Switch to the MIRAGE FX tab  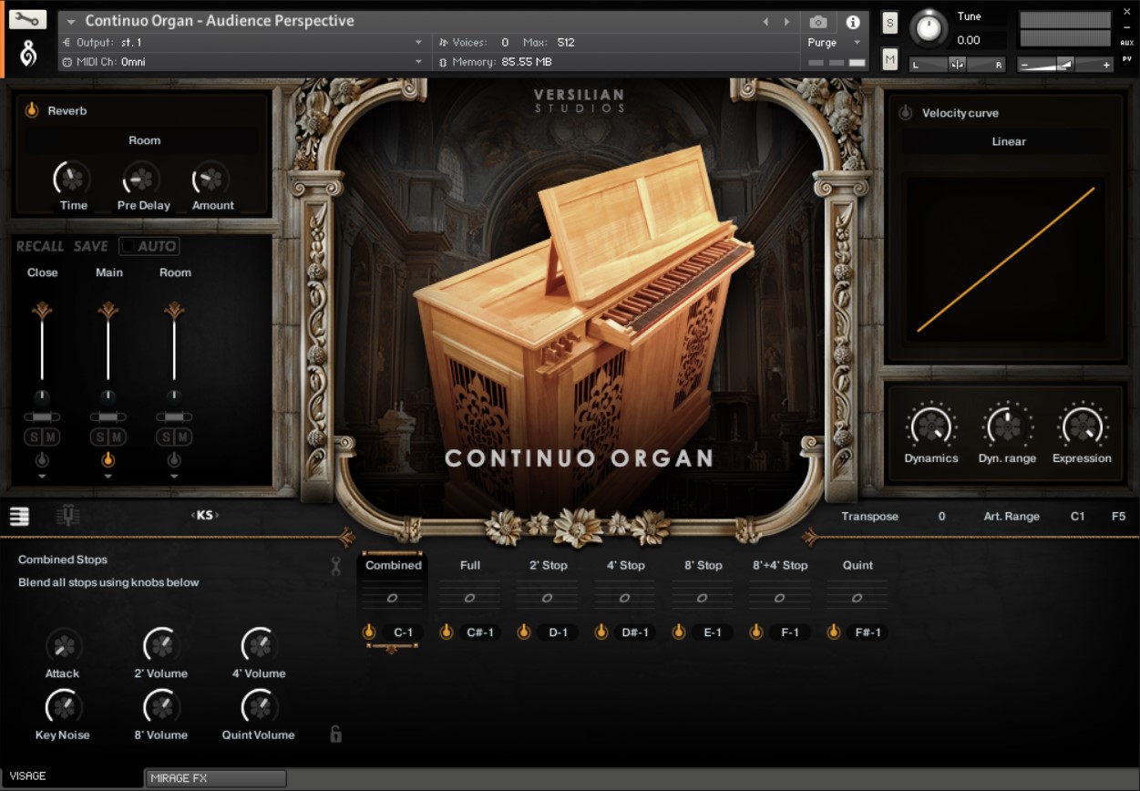(216, 778)
